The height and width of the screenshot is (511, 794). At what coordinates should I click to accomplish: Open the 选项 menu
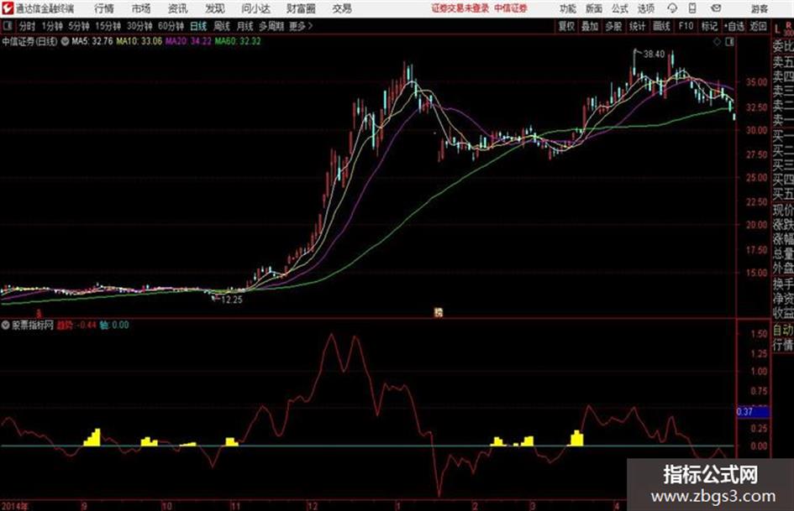[645, 8]
